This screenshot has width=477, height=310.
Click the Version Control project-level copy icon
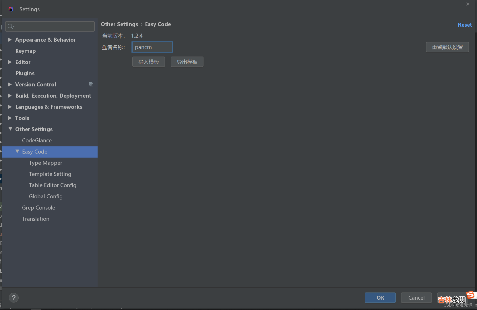[x=91, y=84]
